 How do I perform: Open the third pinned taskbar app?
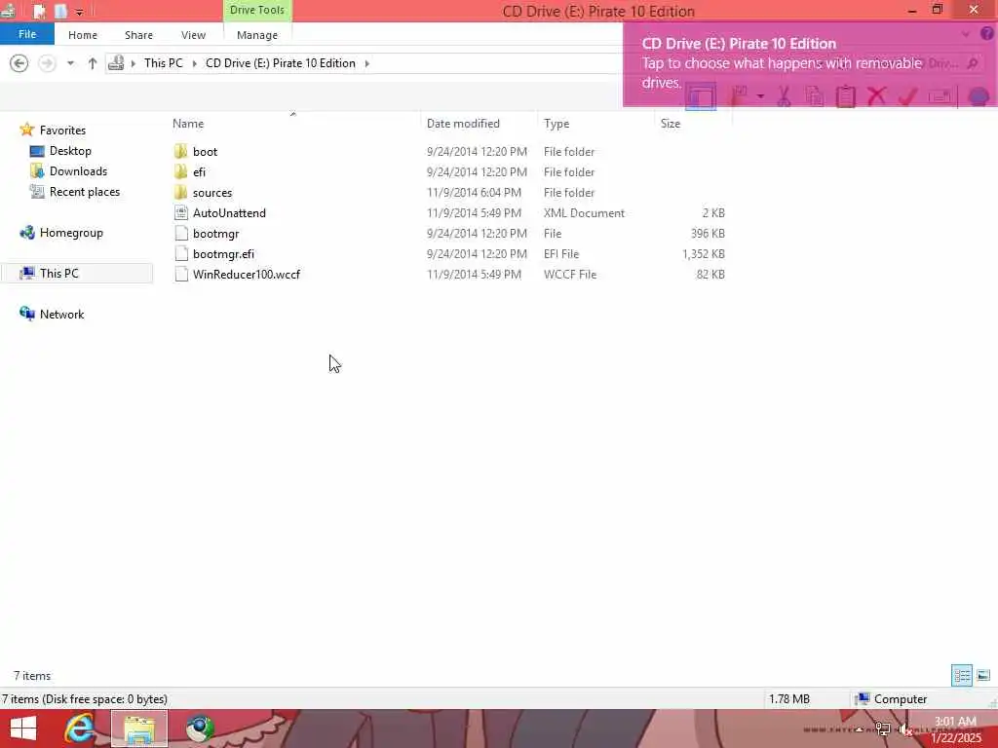pos(200,729)
